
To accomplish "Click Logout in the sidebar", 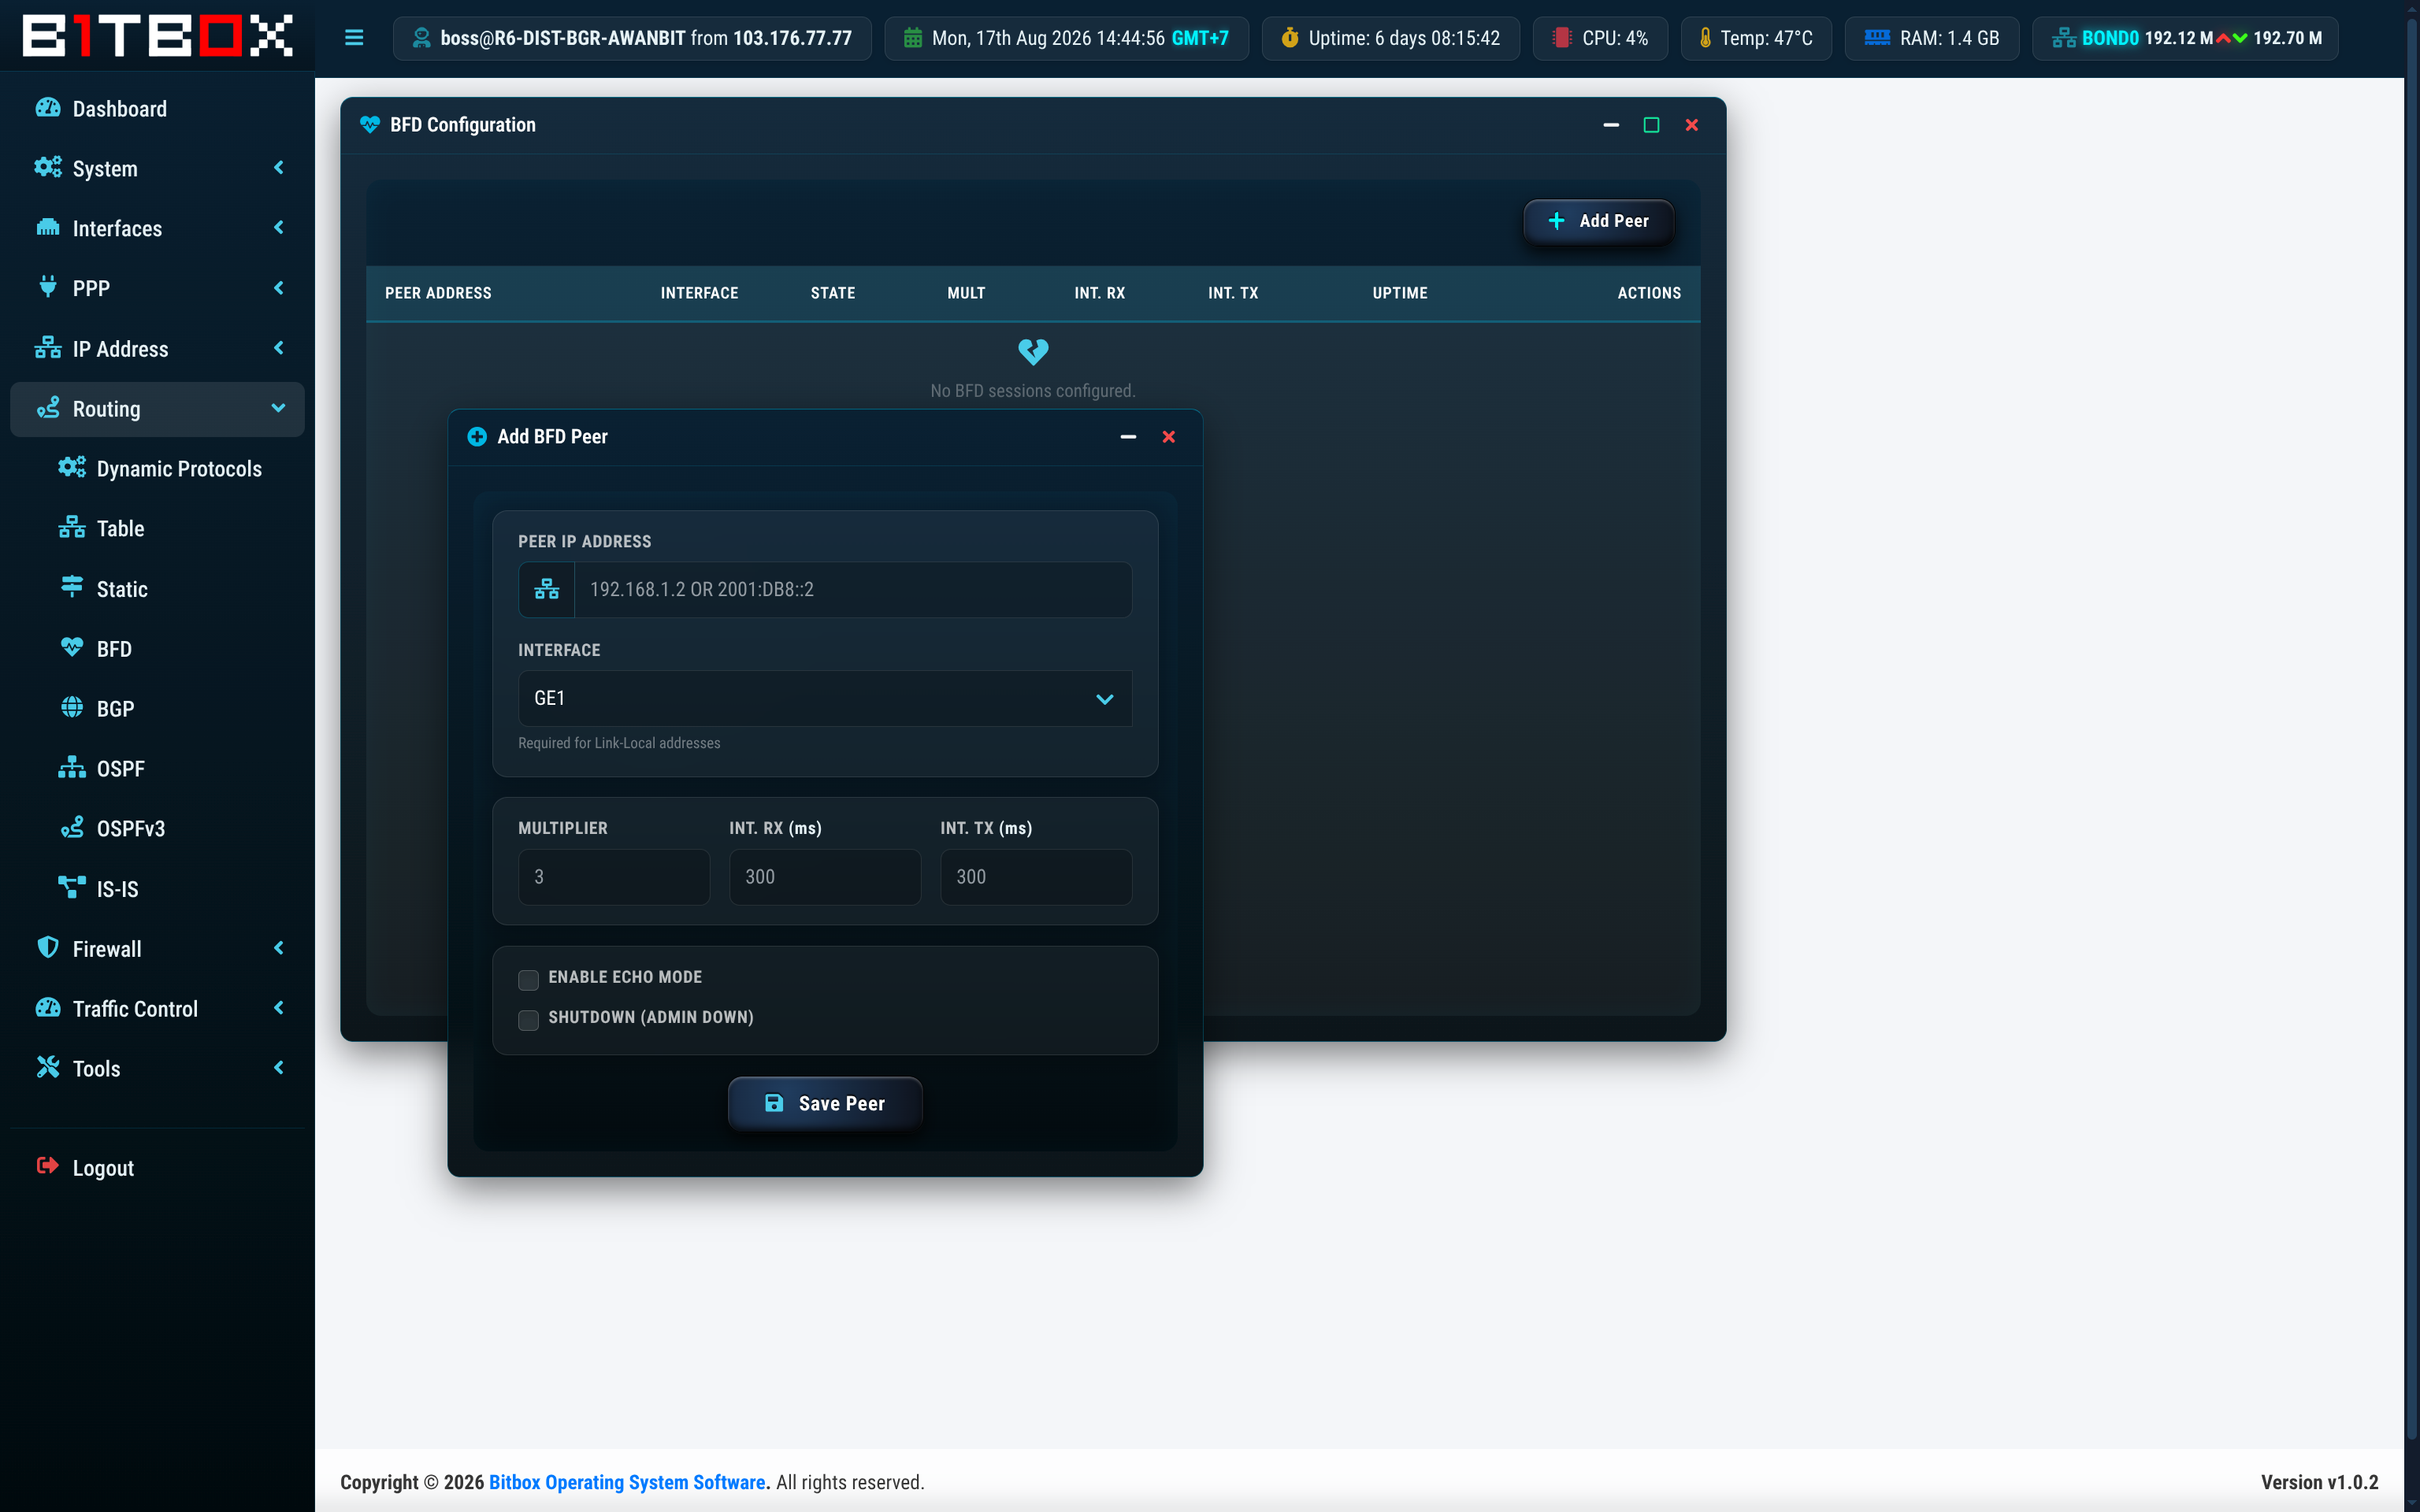I will (x=158, y=1167).
